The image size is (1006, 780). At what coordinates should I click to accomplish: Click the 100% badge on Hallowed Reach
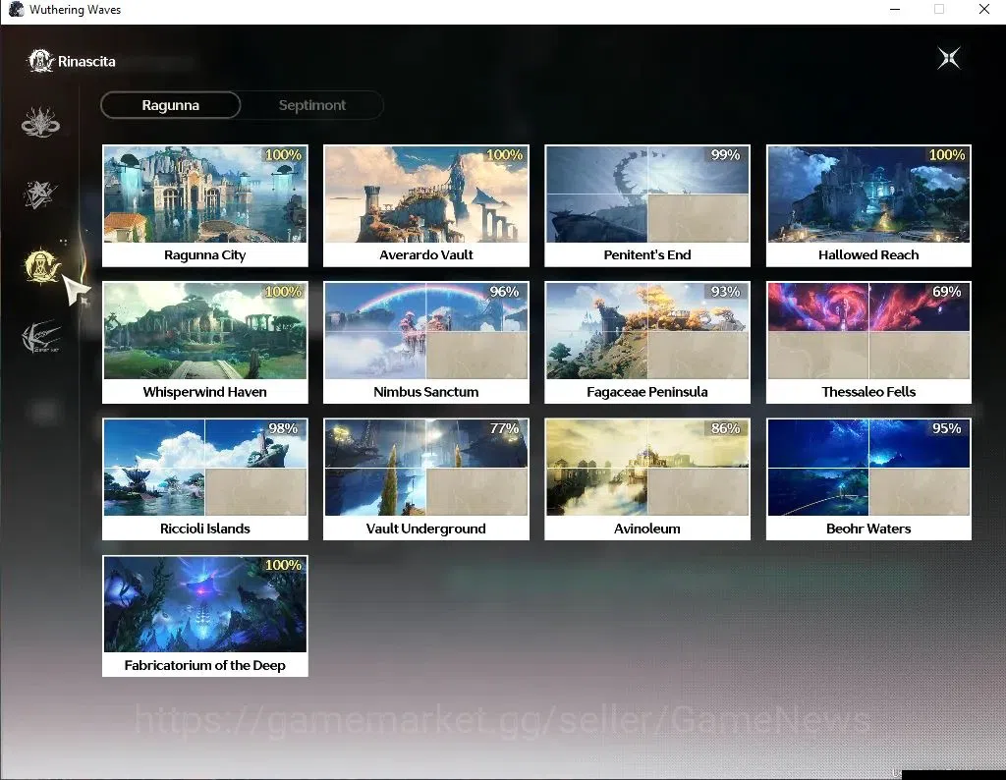tap(947, 155)
